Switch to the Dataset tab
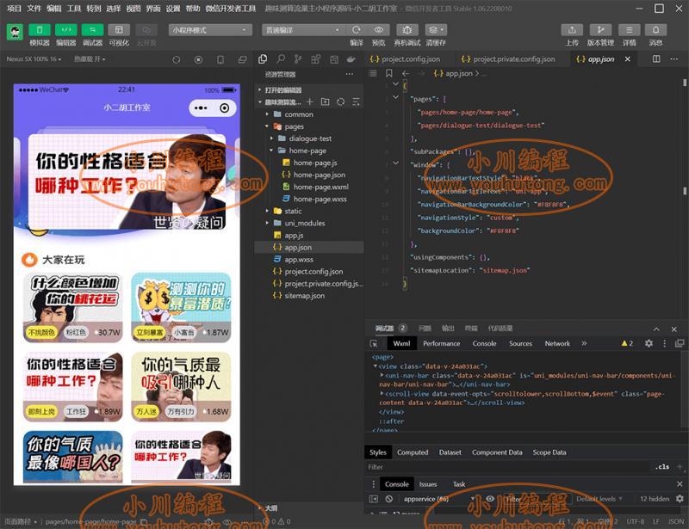The height and width of the screenshot is (529, 689). [450, 452]
